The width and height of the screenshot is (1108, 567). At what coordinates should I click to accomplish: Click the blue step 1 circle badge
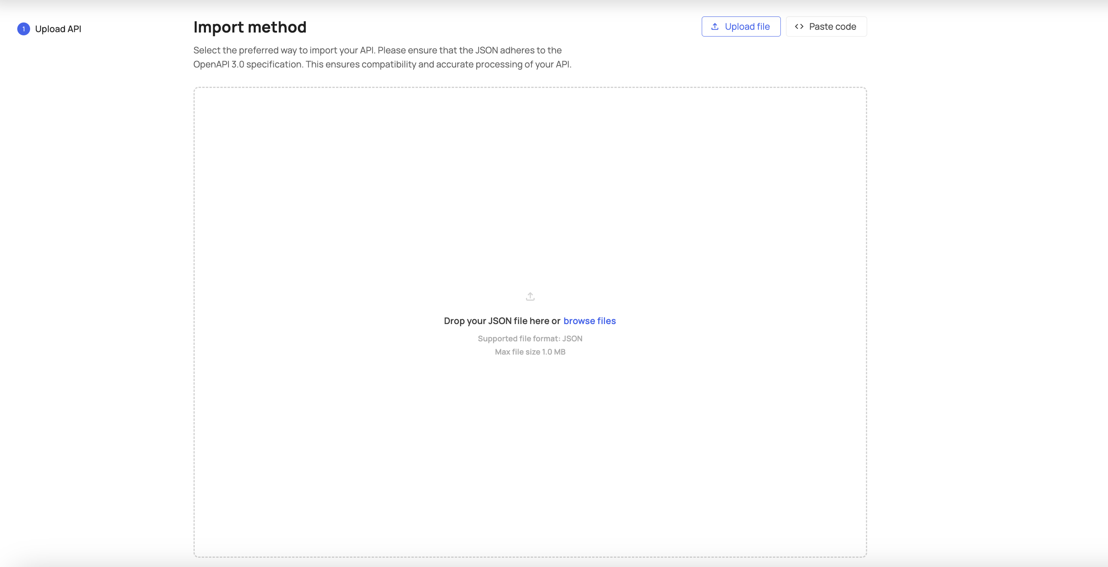(x=24, y=29)
